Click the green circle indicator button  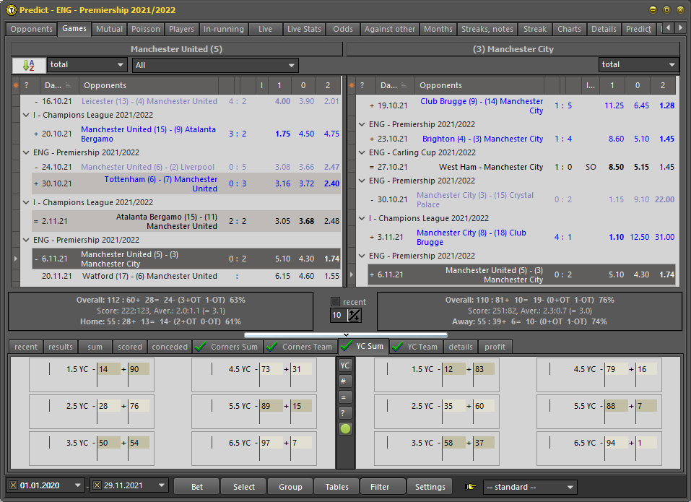(x=345, y=428)
